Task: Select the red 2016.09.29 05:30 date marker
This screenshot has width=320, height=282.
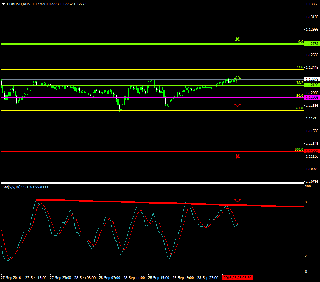Action: point(238,277)
